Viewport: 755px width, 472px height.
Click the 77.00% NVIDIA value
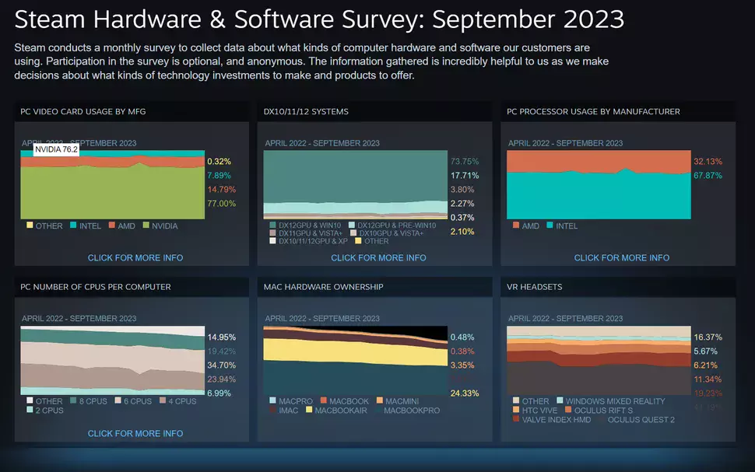tap(222, 204)
